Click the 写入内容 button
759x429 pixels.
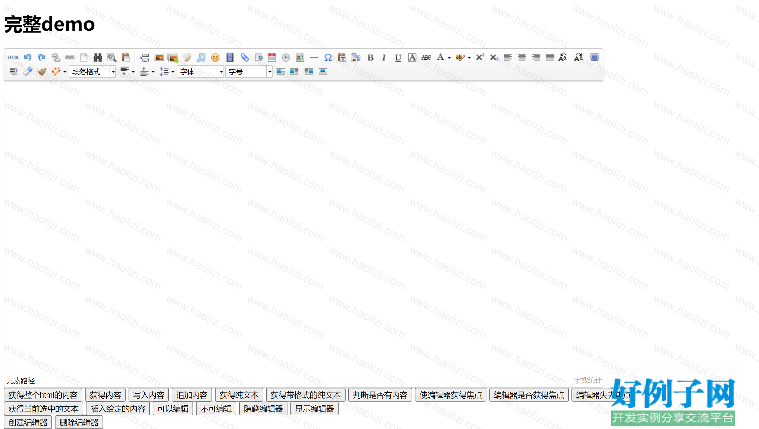click(149, 395)
